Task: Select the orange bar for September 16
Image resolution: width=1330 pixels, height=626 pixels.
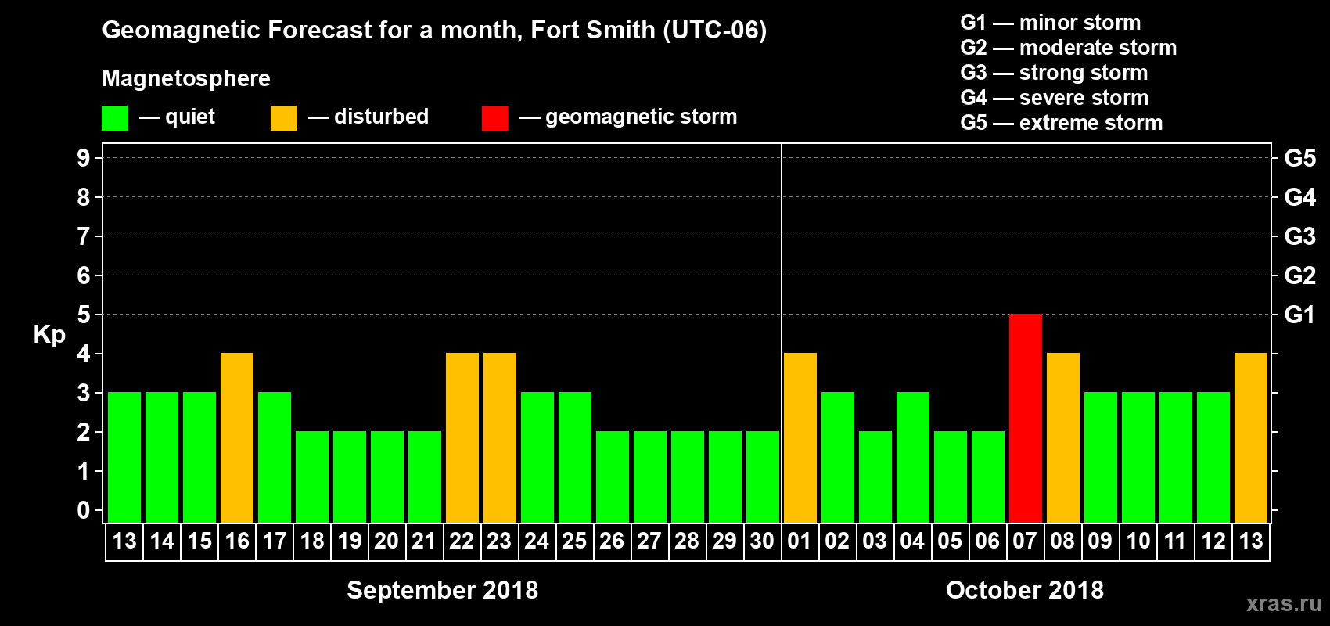Action: (x=237, y=437)
